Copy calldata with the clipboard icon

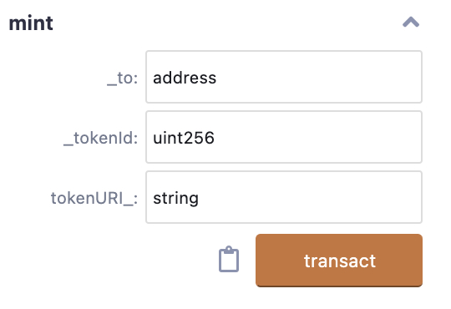click(x=229, y=259)
